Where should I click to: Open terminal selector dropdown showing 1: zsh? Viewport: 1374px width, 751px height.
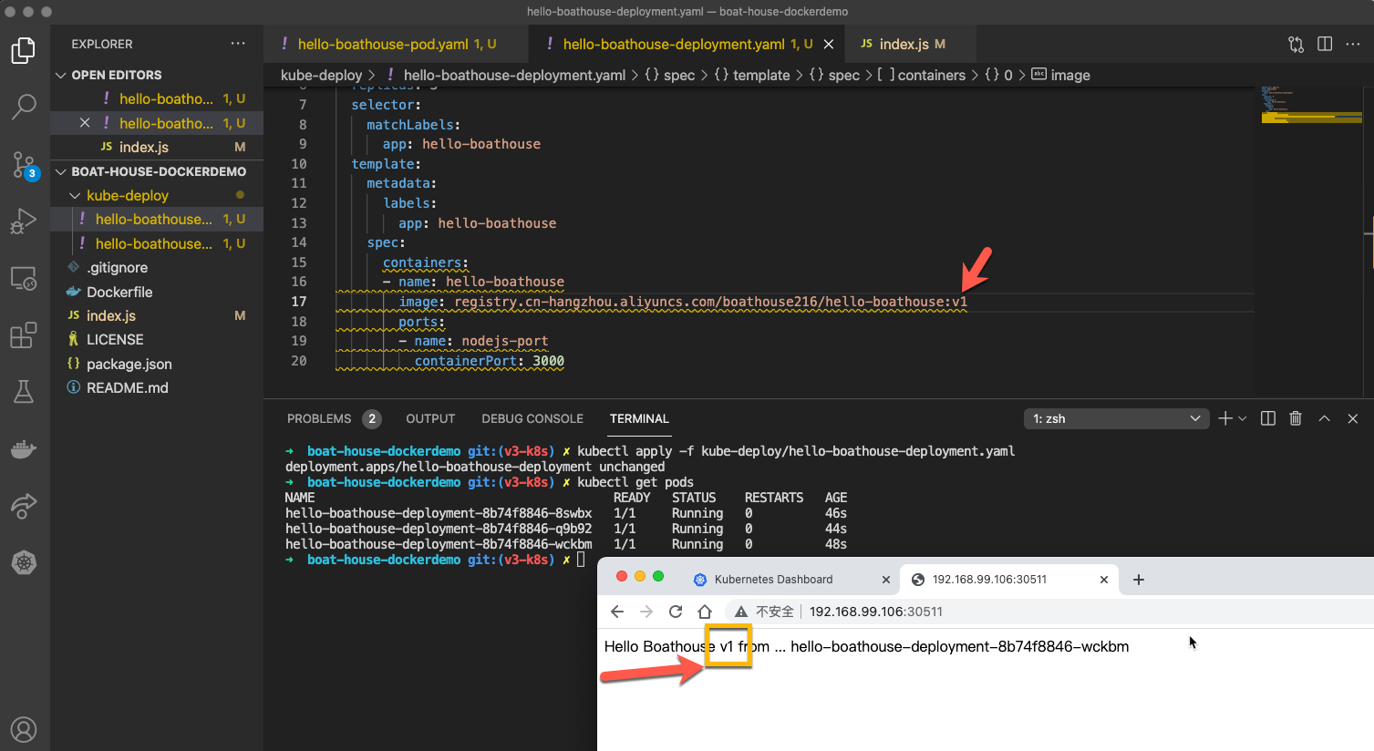pyautogui.click(x=1116, y=418)
